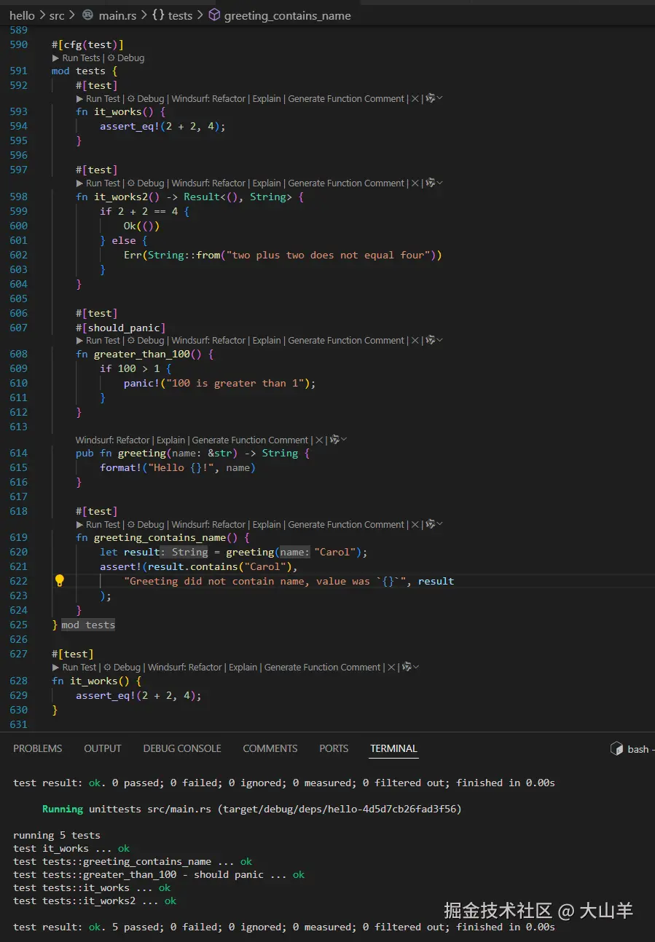Click the lightbulb quick-fix icon on line 622
This screenshot has width=655, height=942.
[60, 580]
